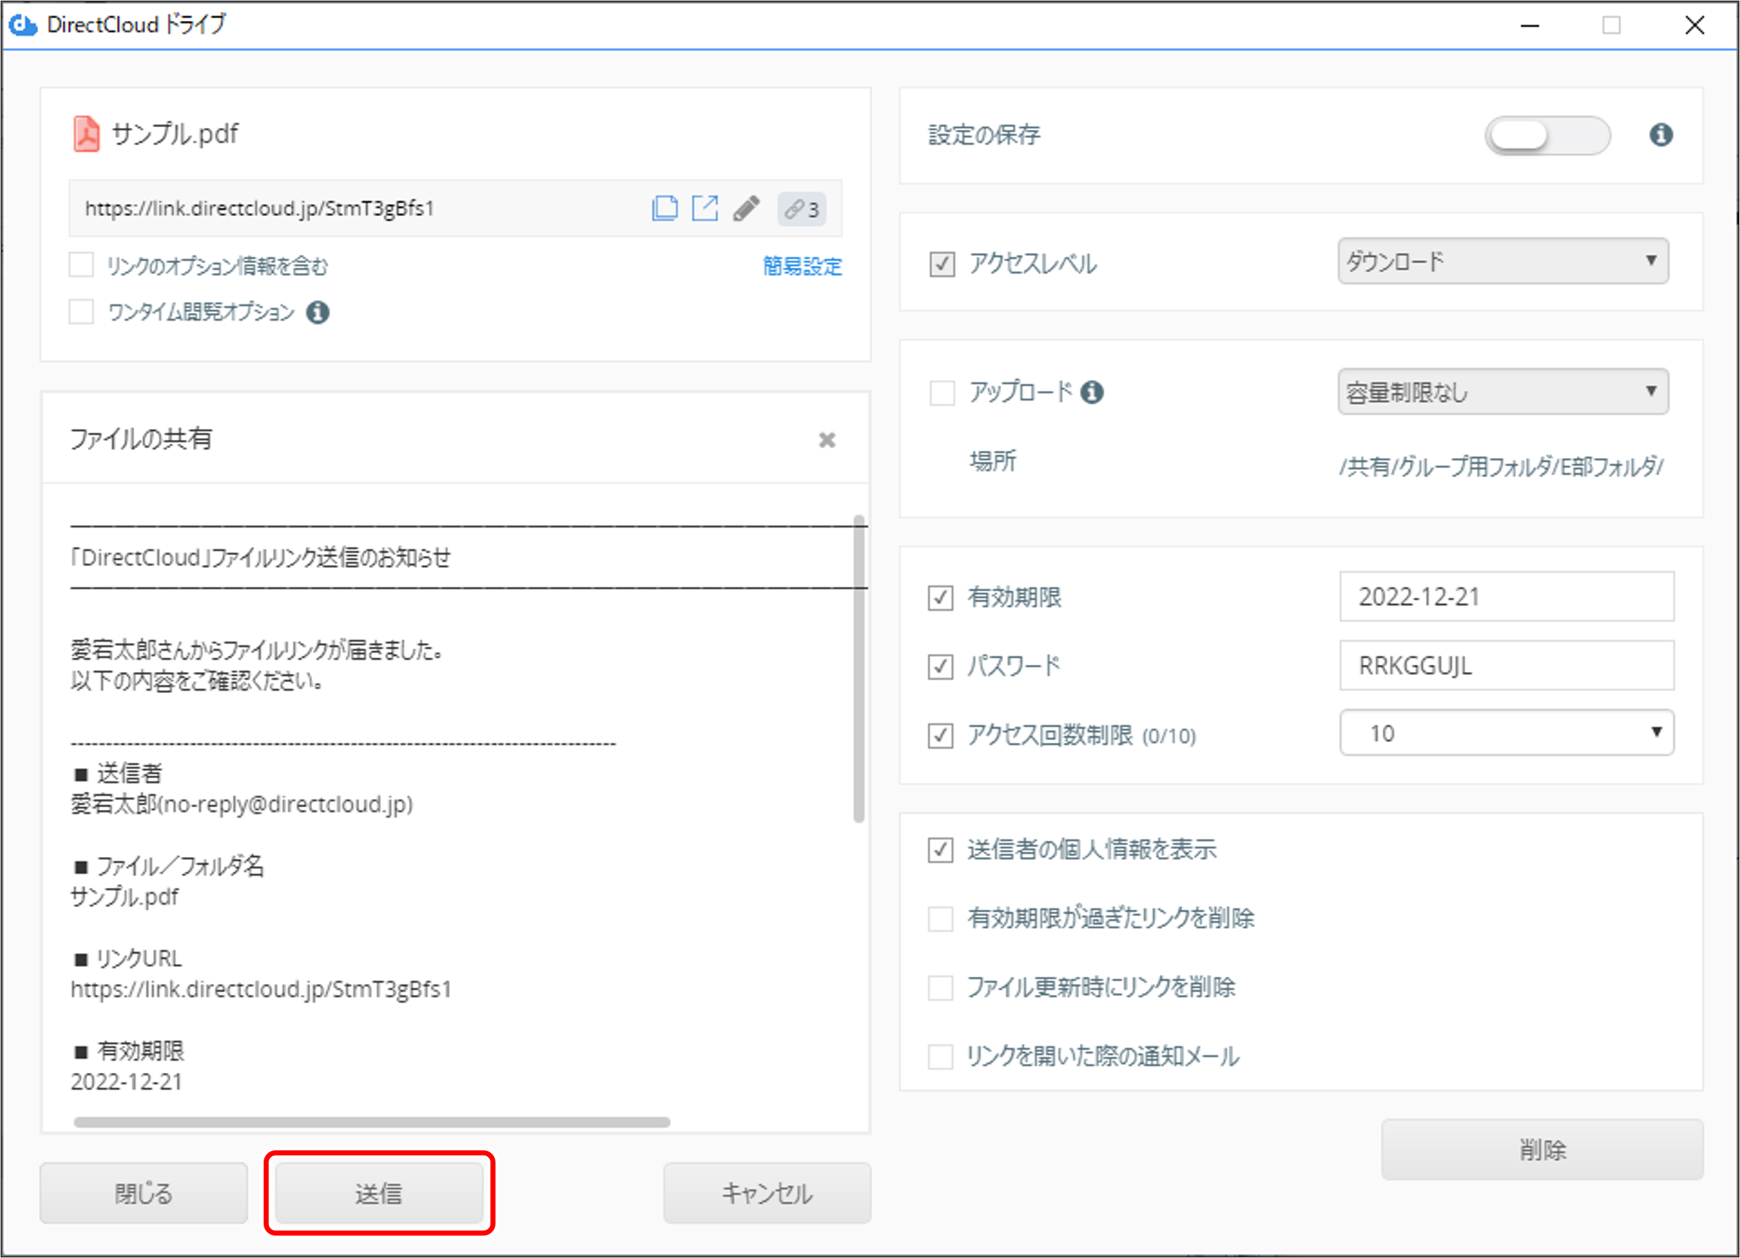
Task: Show info for one-time viewing option
Action: point(318,312)
